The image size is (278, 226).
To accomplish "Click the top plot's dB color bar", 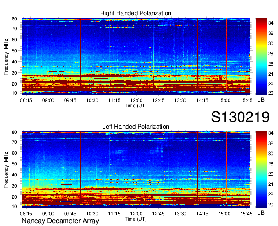I will (x=261, y=56).
